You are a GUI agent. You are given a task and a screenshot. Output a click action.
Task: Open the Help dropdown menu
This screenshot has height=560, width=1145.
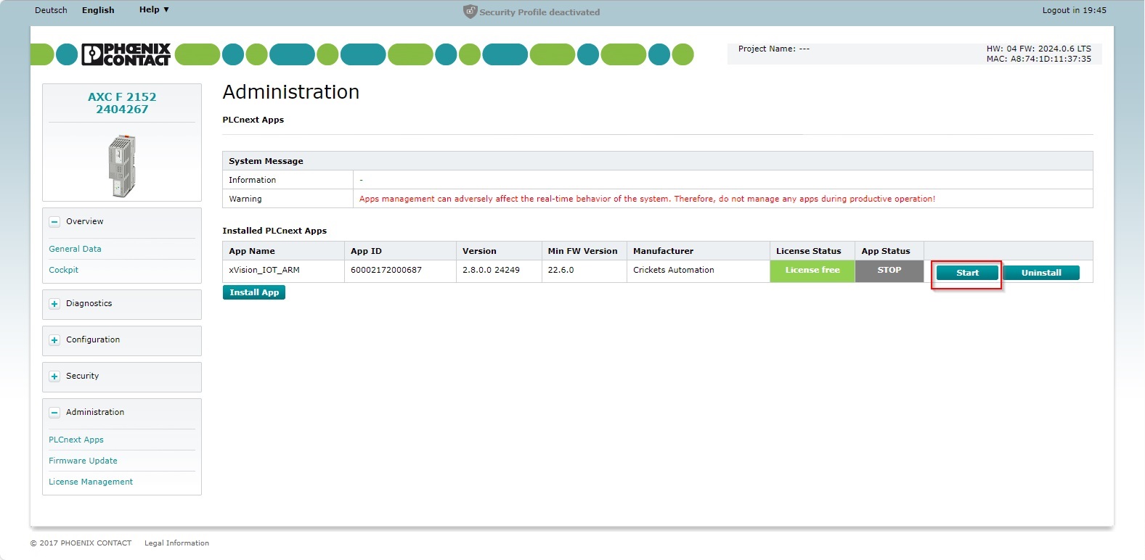pyautogui.click(x=154, y=9)
